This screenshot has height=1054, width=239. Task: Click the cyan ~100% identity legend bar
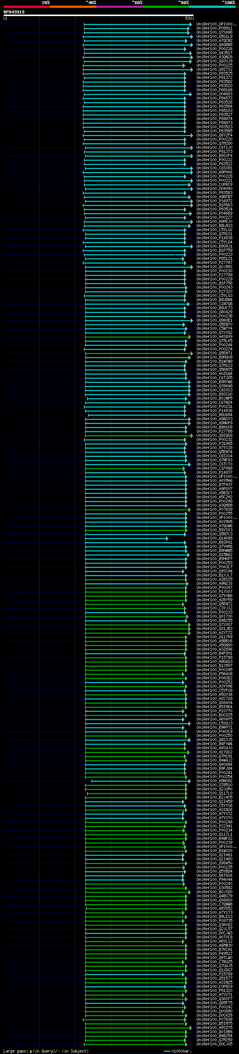[212, 7]
